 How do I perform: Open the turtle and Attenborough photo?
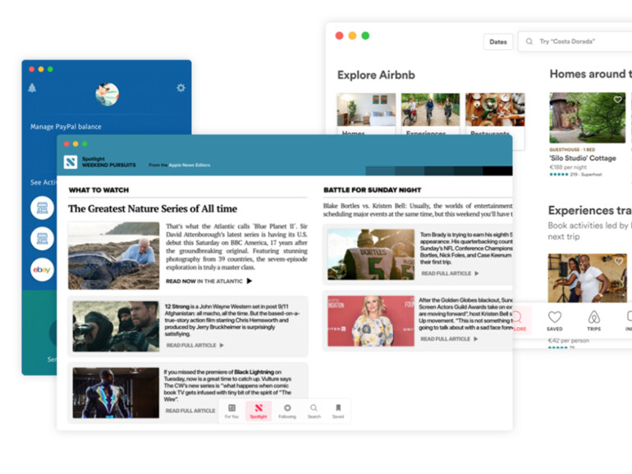click(x=113, y=256)
